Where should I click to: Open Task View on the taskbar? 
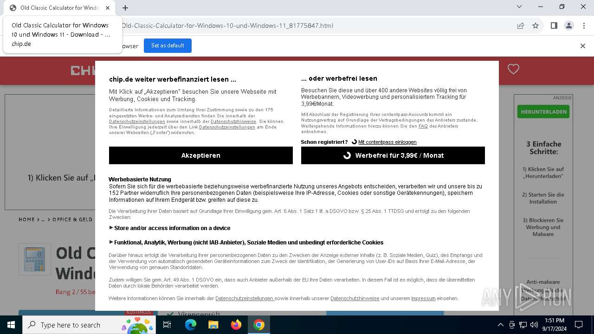pos(167,325)
